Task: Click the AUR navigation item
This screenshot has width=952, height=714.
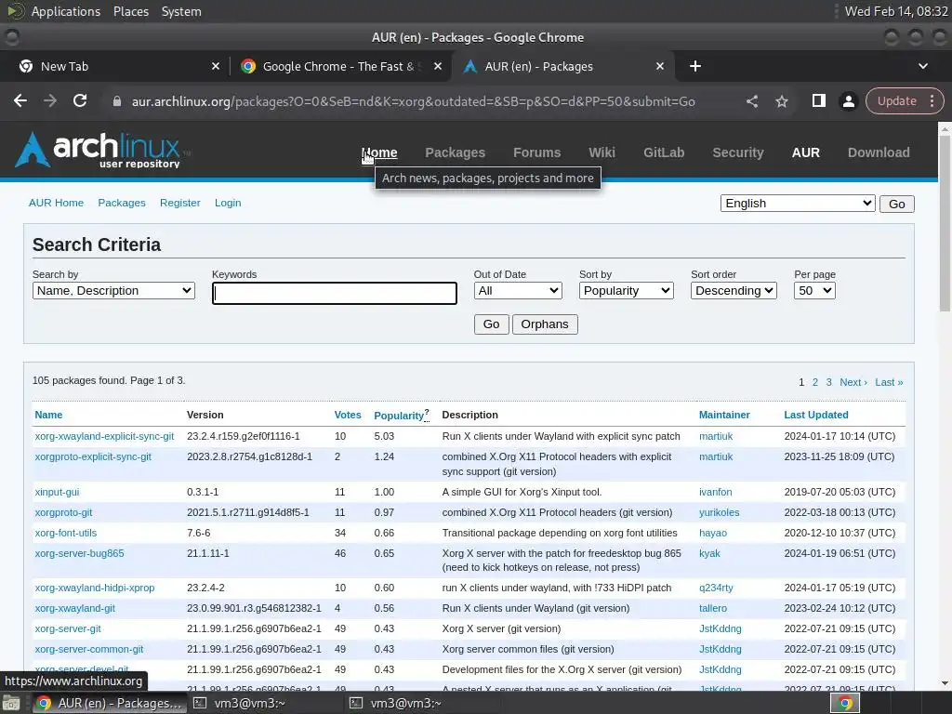Action: click(x=806, y=152)
